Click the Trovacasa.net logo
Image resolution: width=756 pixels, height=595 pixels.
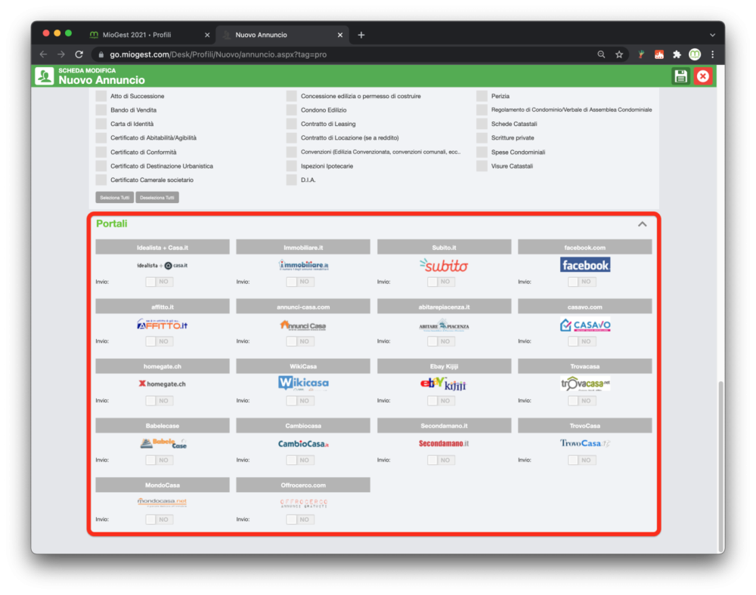pos(585,384)
